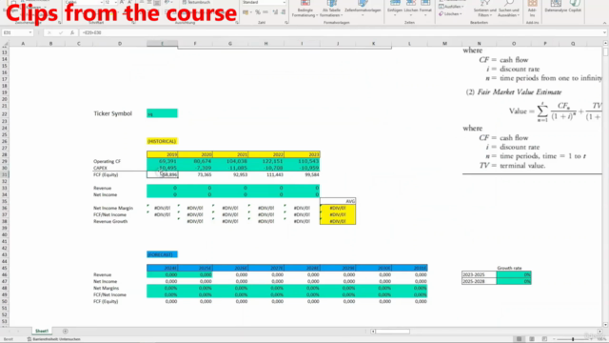
Task: Select the Net Income Margin label
Action: click(113, 208)
